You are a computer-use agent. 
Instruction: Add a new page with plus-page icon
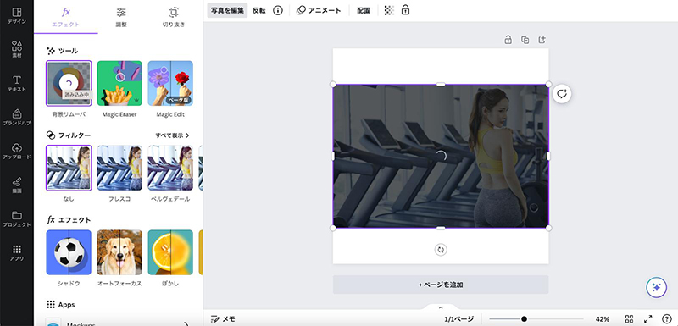coord(542,40)
